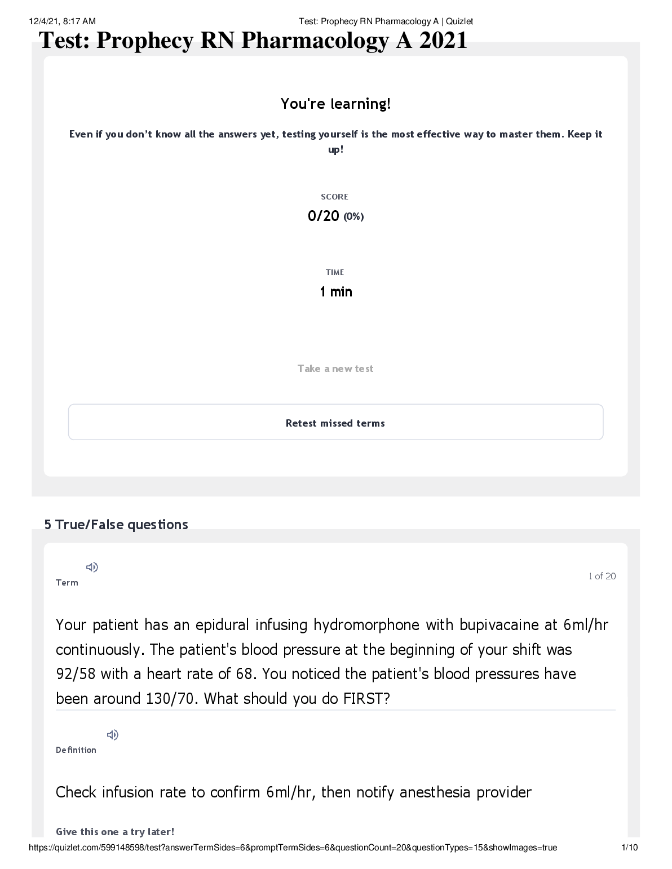The image size is (672, 869).
Task: Click the "Prophecy RN Pharmacology A 2021" title
Action: 253,41
